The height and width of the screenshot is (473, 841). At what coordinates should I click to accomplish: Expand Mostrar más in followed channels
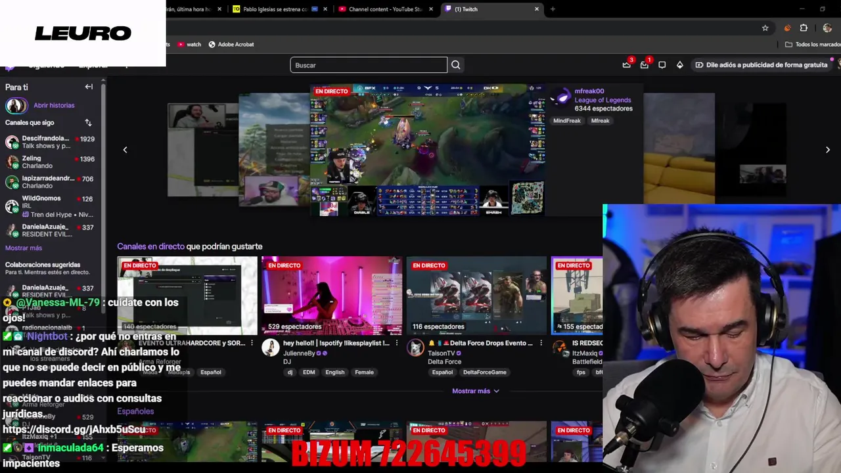coord(24,248)
